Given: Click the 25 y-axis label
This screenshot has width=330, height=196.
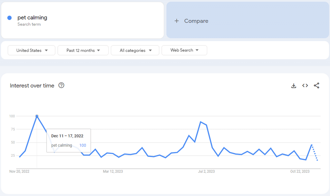Looking at the screenshot, I should 13,156.
